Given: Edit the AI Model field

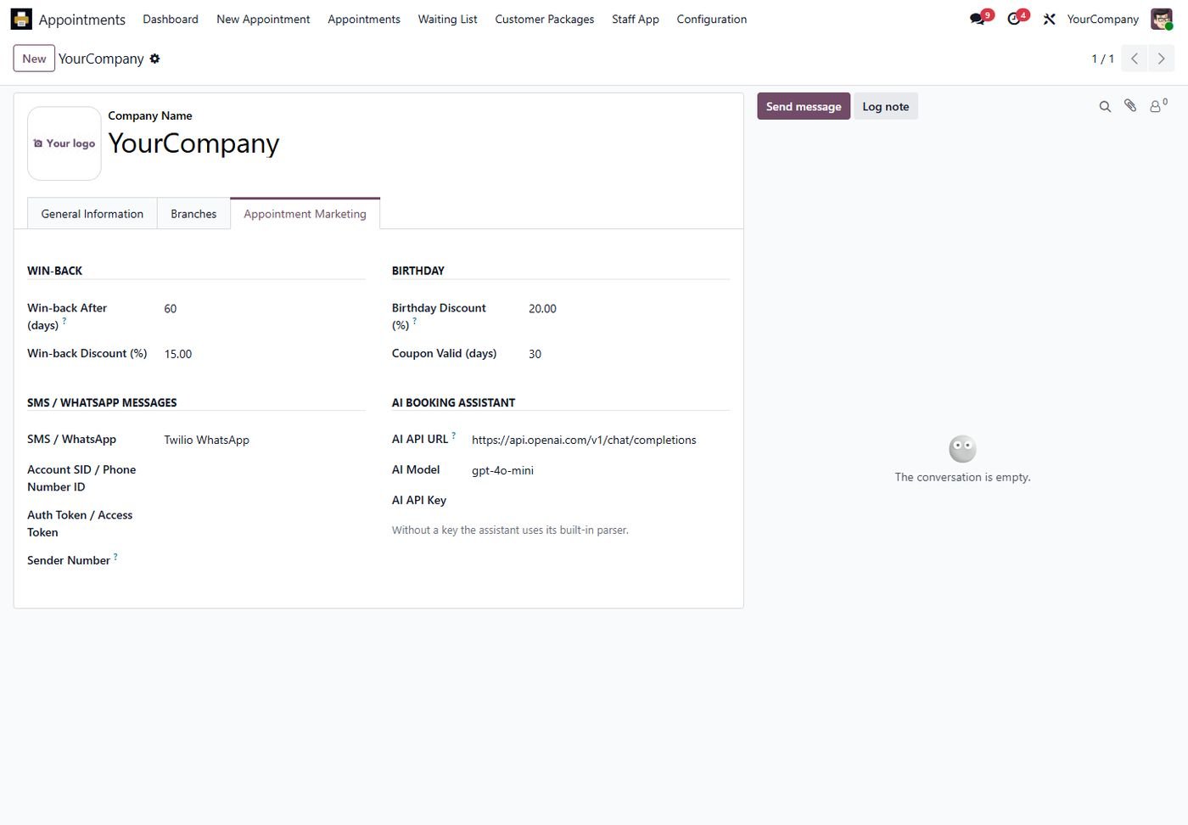Looking at the screenshot, I should coord(600,470).
